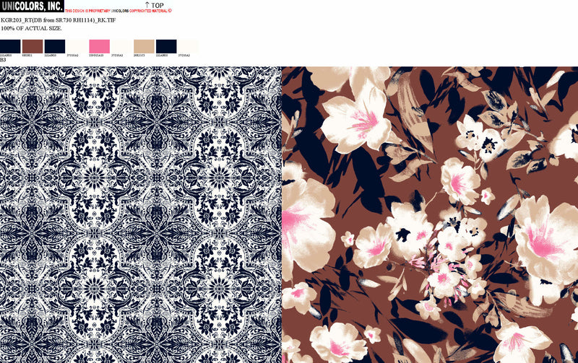Image resolution: width=578 pixels, height=363 pixels.
Task: Click the Unicolors, Inc. logo
Action: pyautogui.click(x=32, y=6)
